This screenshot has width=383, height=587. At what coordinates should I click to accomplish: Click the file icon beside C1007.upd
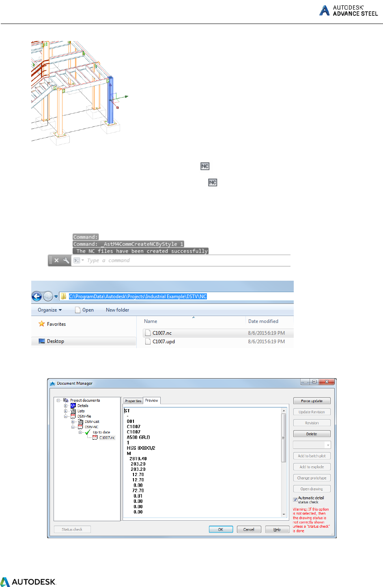coord(148,342)
